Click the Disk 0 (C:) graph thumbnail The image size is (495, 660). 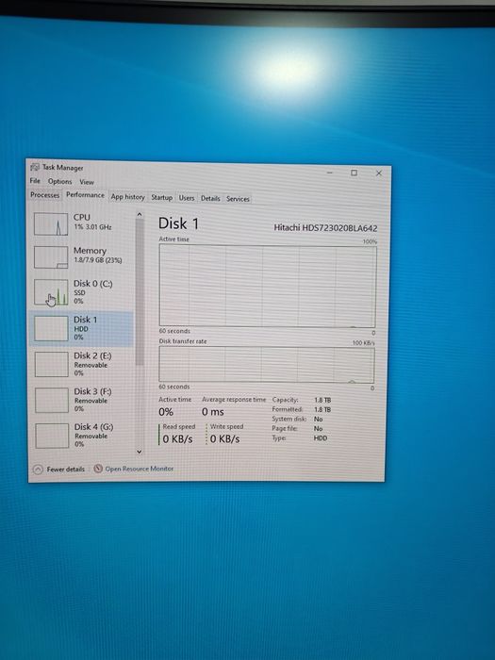click(51, 292)
